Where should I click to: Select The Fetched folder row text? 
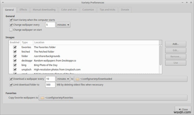44,52
